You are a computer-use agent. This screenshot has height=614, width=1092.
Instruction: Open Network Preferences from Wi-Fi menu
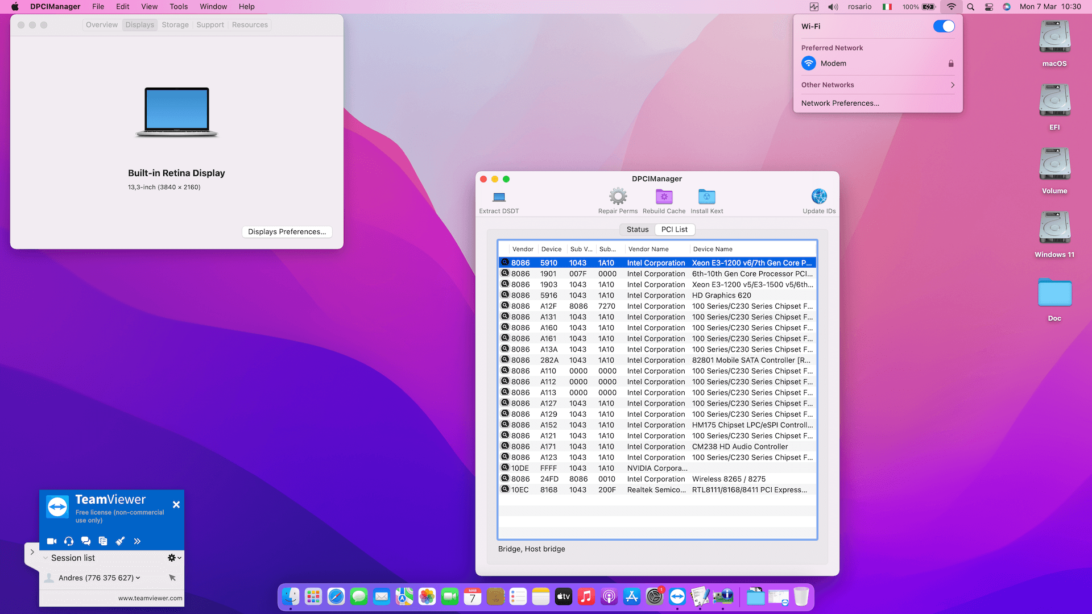point(840,103)
